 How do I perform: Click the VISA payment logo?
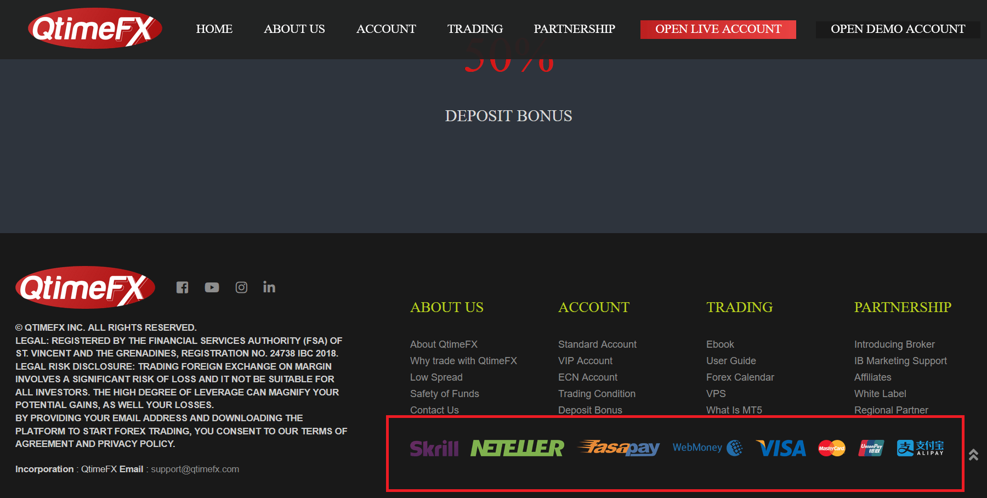[x=781, y=448]
